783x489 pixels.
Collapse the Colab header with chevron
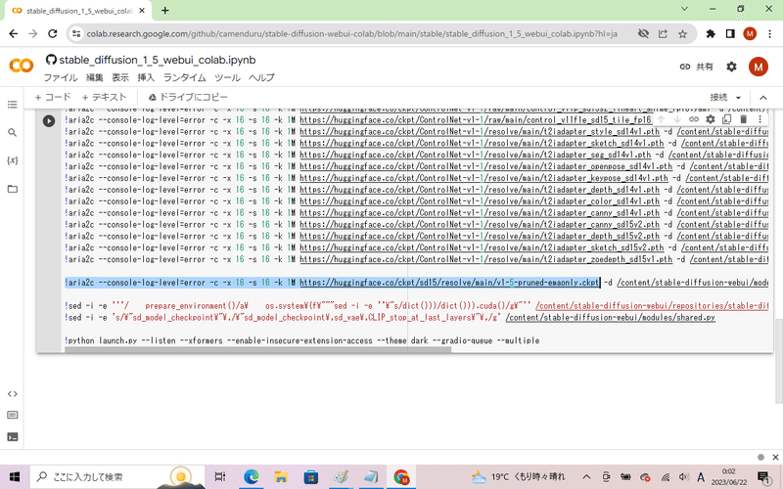(763, 98)
